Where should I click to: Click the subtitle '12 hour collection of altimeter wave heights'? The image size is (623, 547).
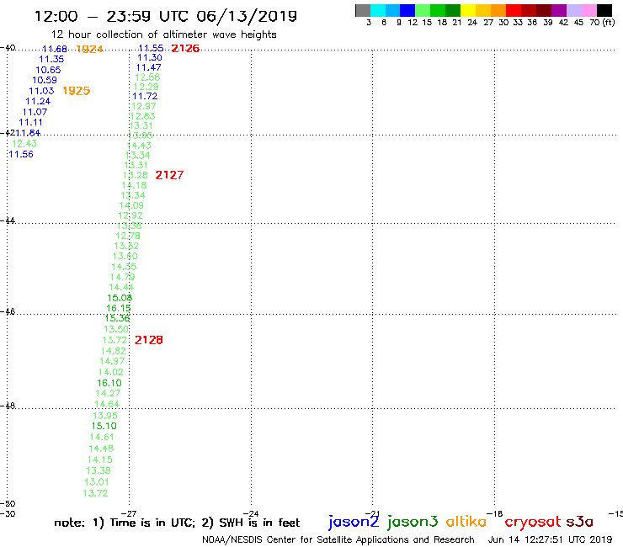(x=163, y=35)
